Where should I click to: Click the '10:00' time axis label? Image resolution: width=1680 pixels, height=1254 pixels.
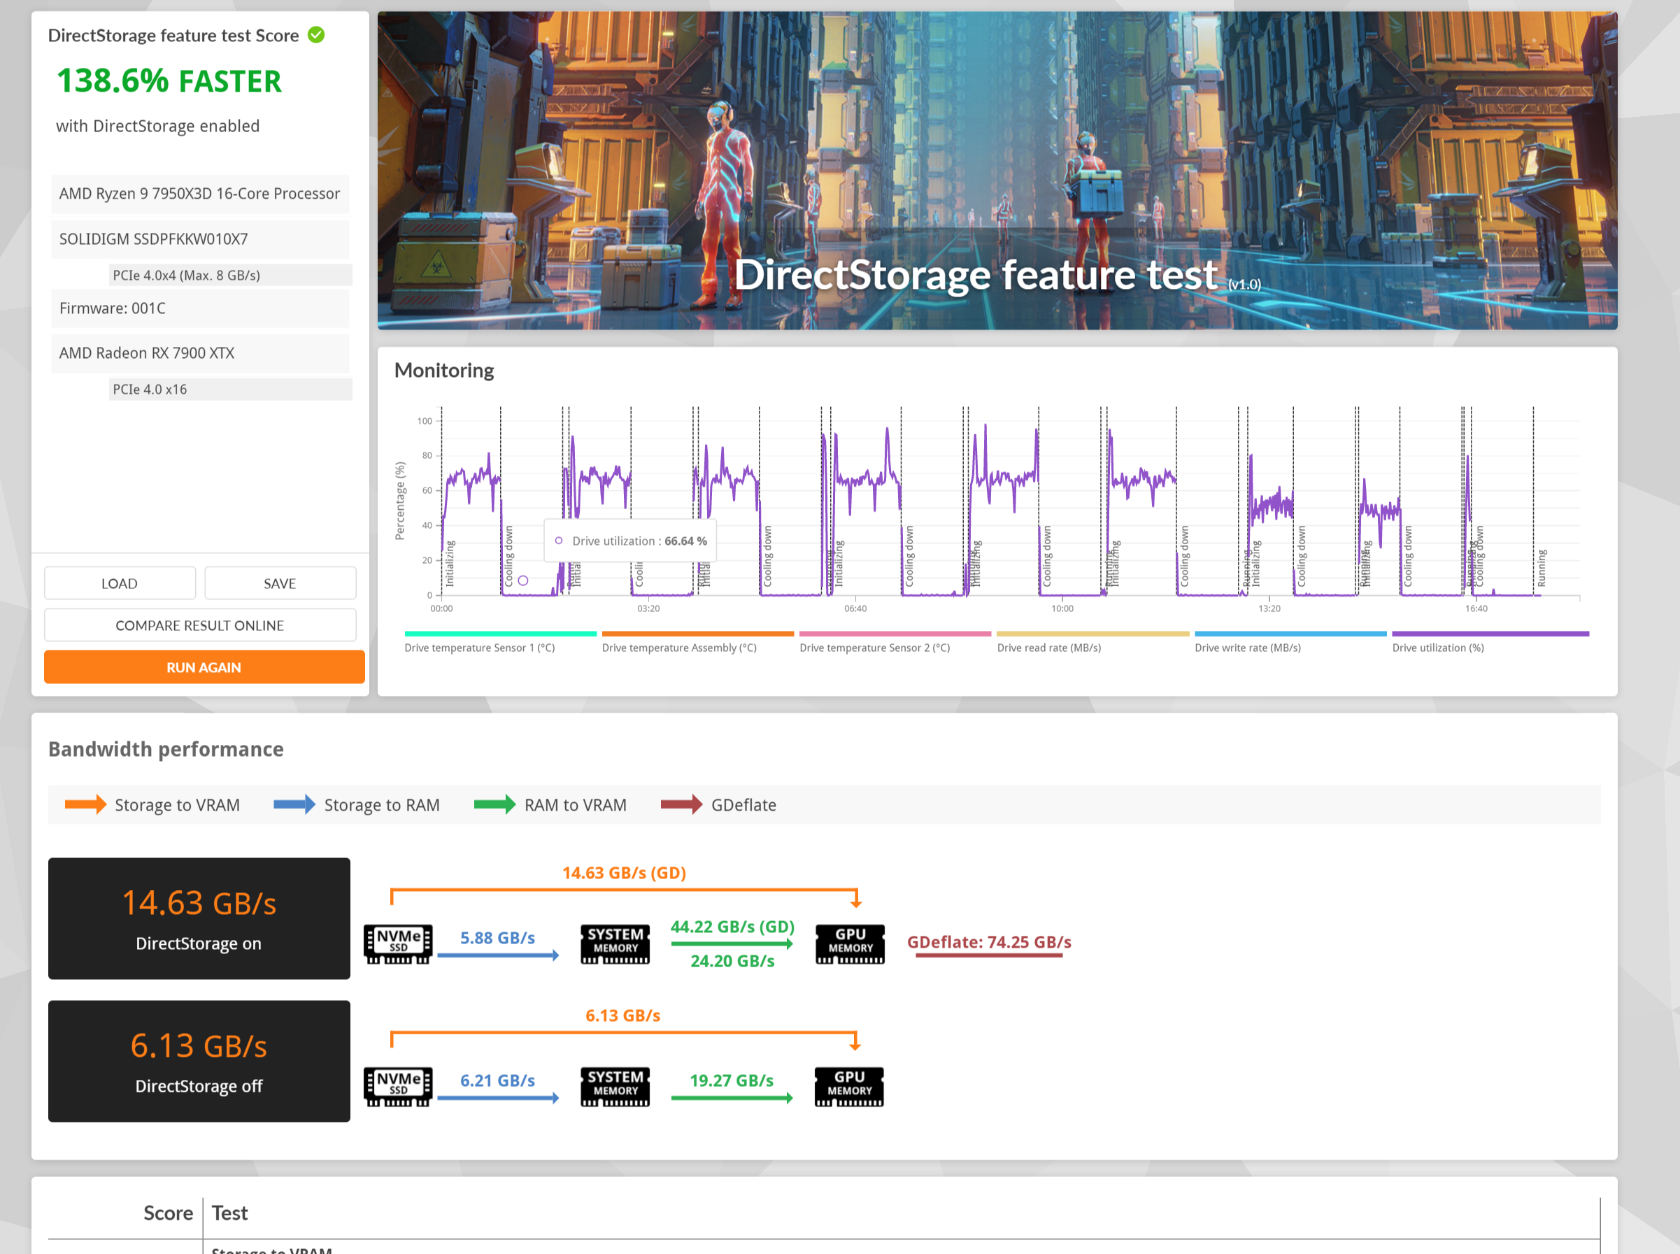[1062, 608]
